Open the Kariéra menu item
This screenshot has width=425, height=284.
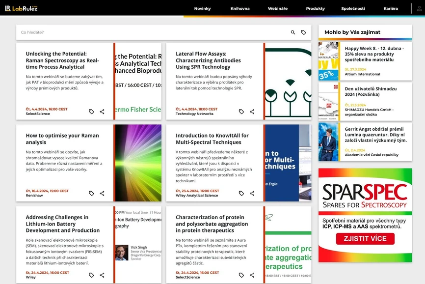pos(391,8)
